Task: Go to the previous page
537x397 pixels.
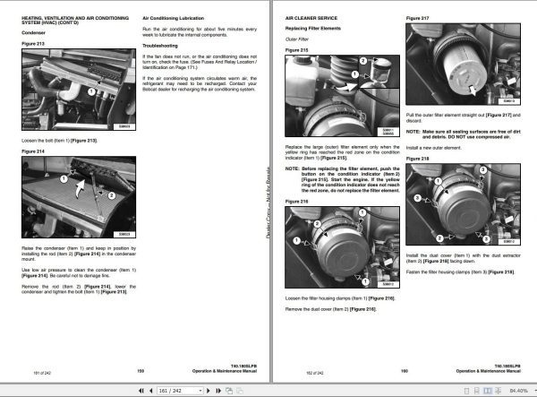Action: (151, 391)
